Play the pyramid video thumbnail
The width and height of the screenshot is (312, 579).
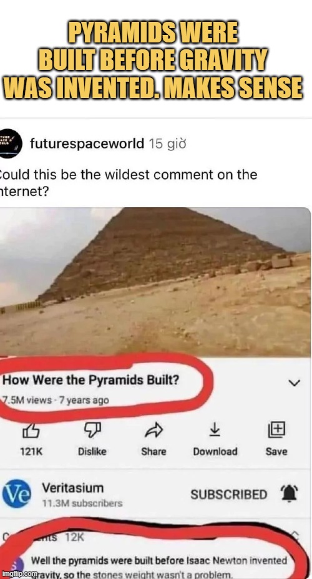[155, 282]
